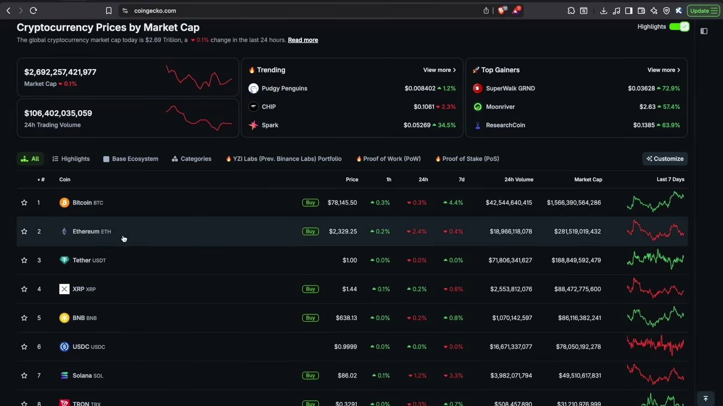Image resolution: width=723 pixels, height=406 pixels.
Task: Favorite XRP with the star
Action: point(24,290)
